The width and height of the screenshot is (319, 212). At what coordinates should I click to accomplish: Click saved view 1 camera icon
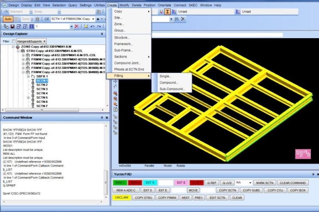click(115, 117)
